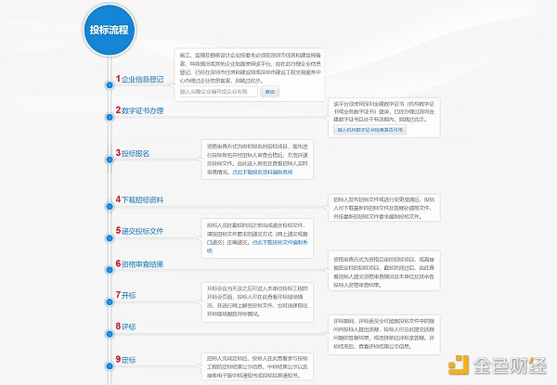Click the 投标流程 blue circle title
Screen dimensions: 557x385
click(109, 30)
